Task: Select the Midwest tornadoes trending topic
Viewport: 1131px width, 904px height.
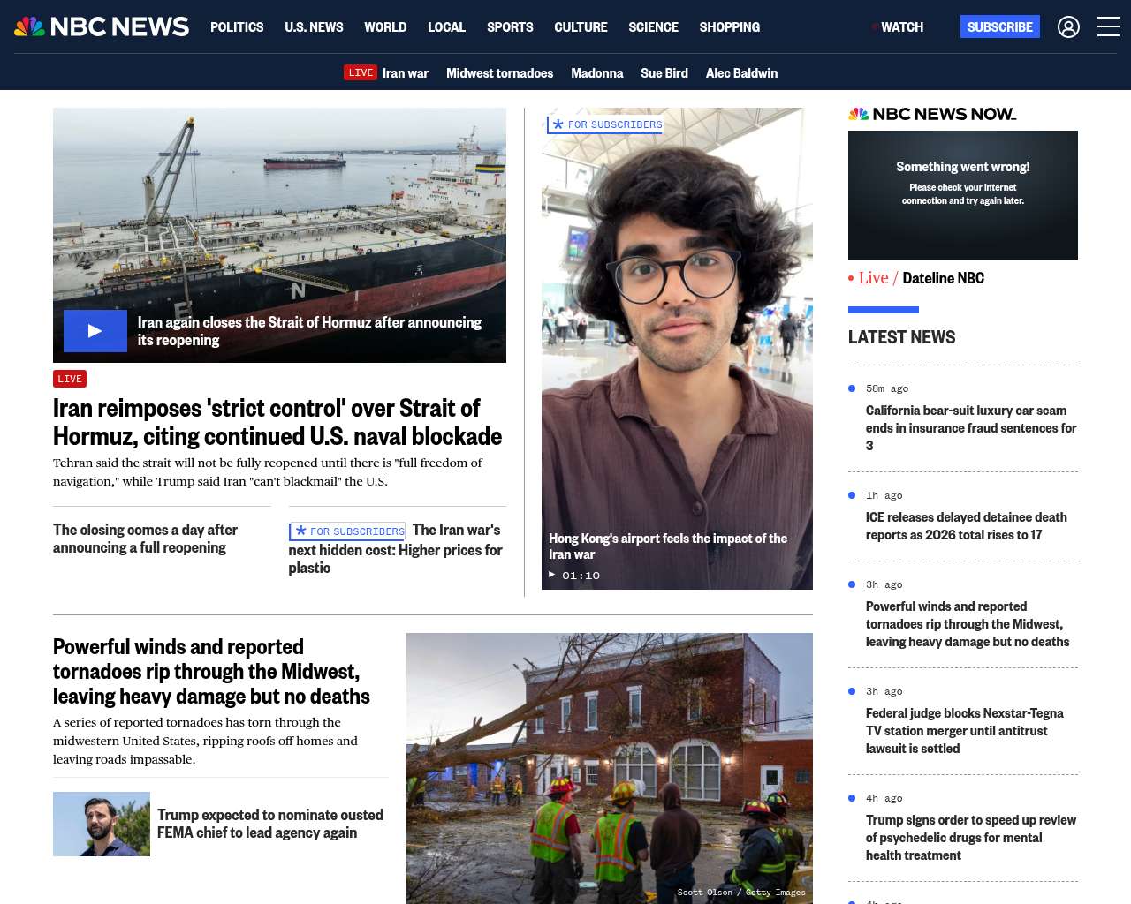Action: click(499, 73)
